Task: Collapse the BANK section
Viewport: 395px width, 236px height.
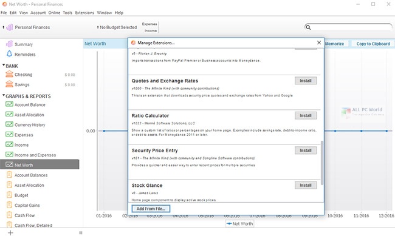Action: pyautogui.click(x=4, y=65)
